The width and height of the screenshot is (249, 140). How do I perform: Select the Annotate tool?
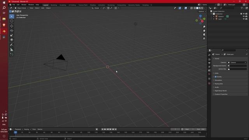12,45
